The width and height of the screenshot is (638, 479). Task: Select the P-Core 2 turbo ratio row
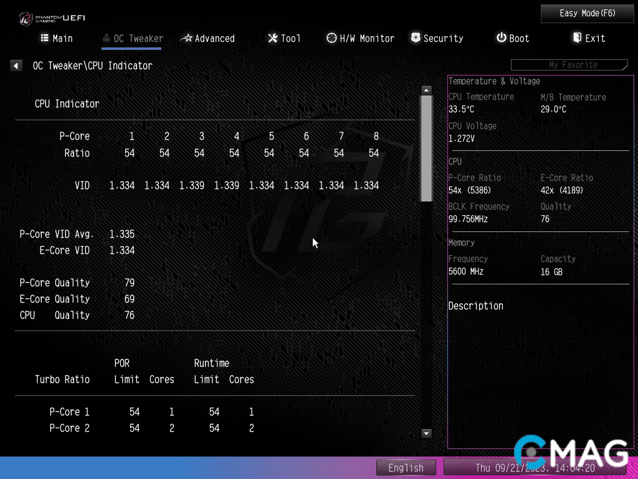151,428
